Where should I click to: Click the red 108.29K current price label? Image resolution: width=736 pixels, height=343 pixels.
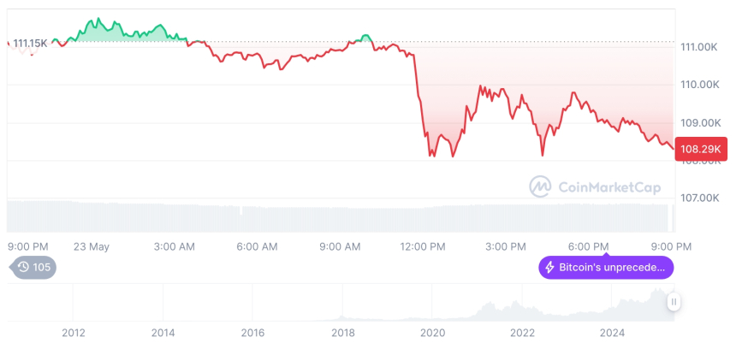pyautogui.click(x=700, y=149)
